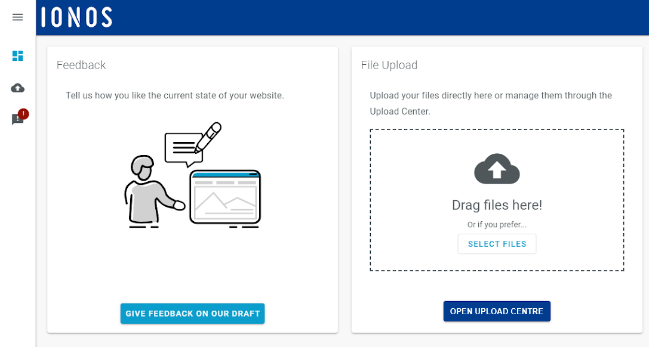The height and width of the screenshot is (347, 649).
Task: Select the blue dashboard grid icon in the sidebar
Action: coord(17,55)
